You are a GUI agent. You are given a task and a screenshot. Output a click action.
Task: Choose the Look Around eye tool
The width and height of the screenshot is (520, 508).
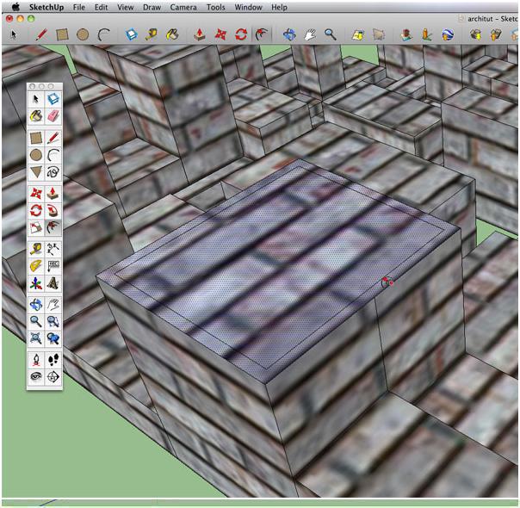coord(36,377)
